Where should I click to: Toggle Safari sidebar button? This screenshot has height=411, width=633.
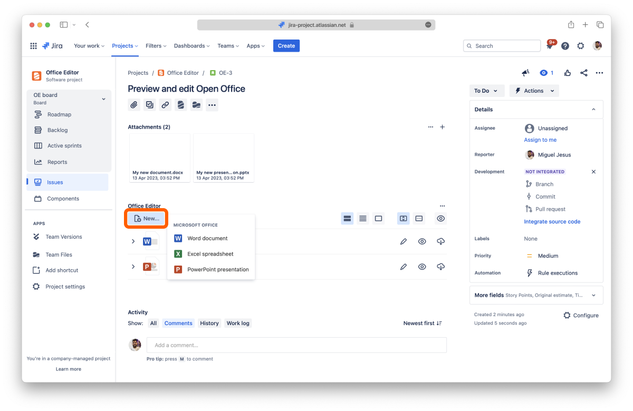pos(64,25)
